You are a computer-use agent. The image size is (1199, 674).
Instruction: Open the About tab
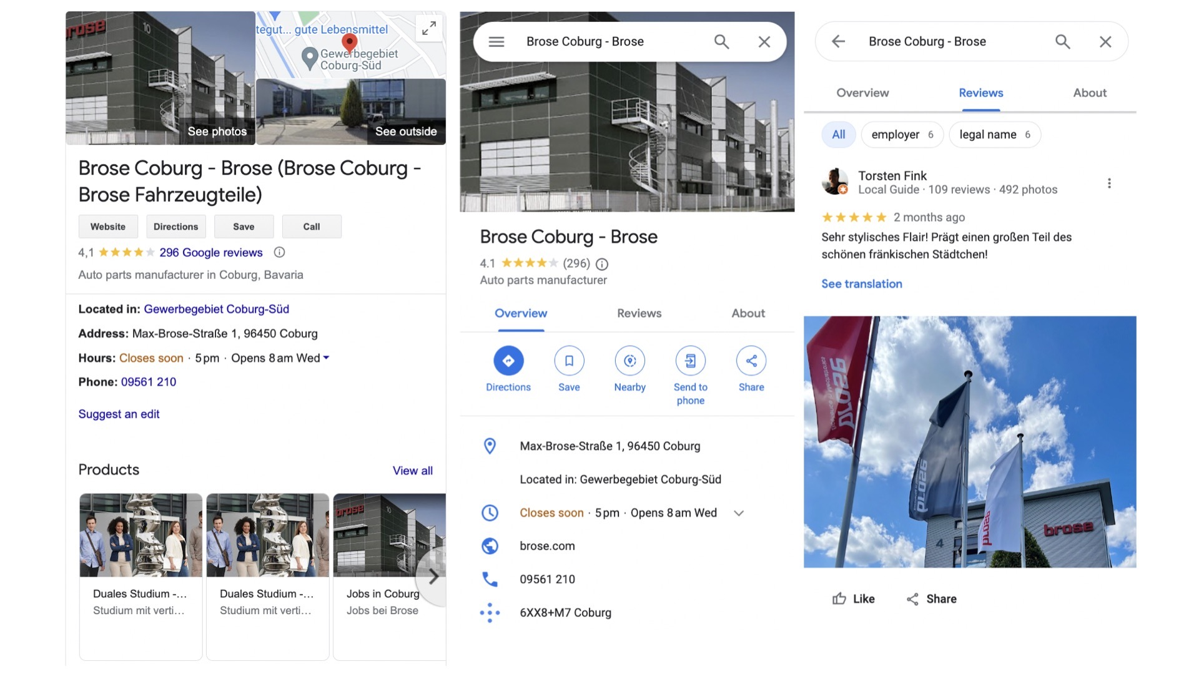748,313
